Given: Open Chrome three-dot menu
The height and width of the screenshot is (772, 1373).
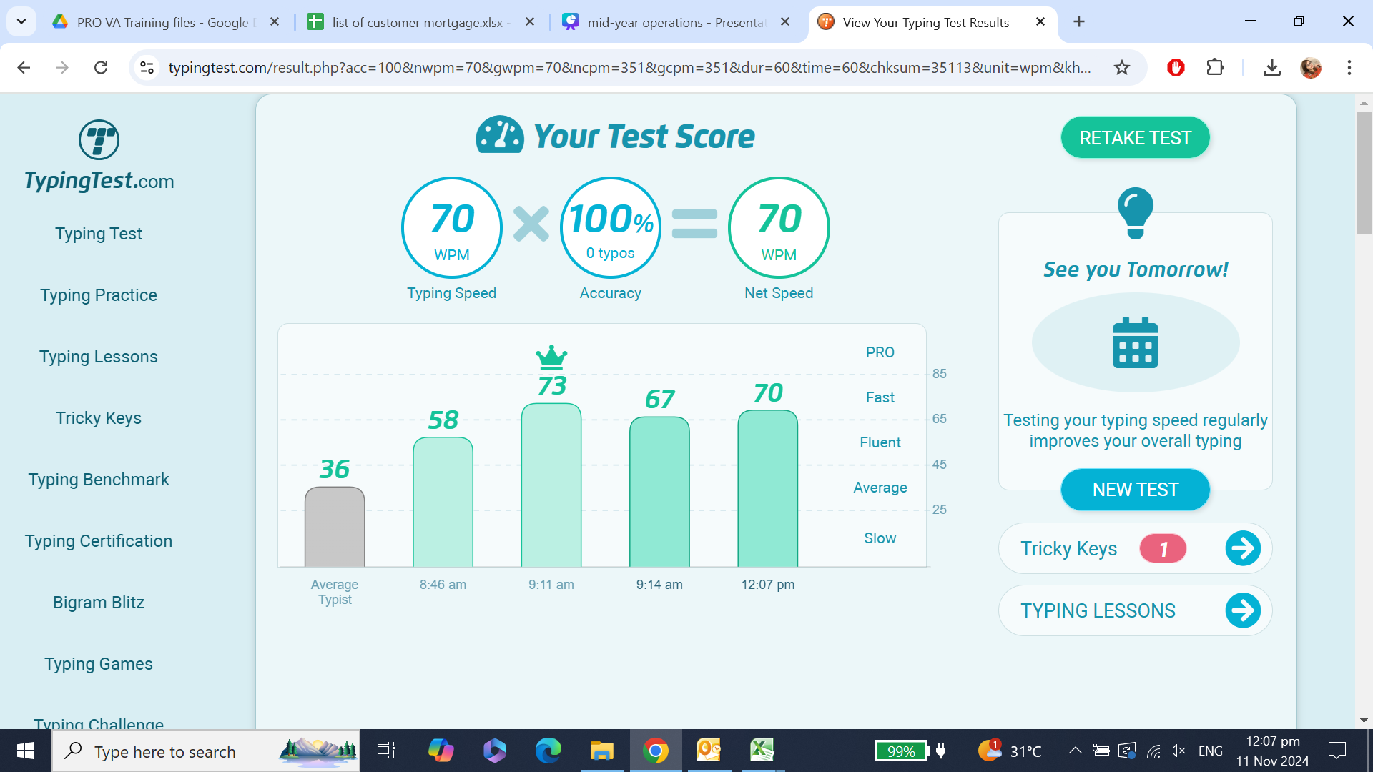Looking at the screenshot, I should [1349, 68].
